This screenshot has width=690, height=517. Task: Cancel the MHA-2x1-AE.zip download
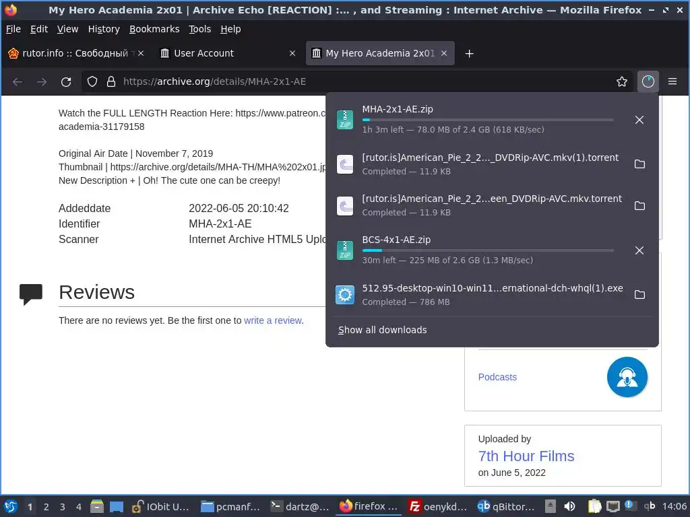point(639,120)
